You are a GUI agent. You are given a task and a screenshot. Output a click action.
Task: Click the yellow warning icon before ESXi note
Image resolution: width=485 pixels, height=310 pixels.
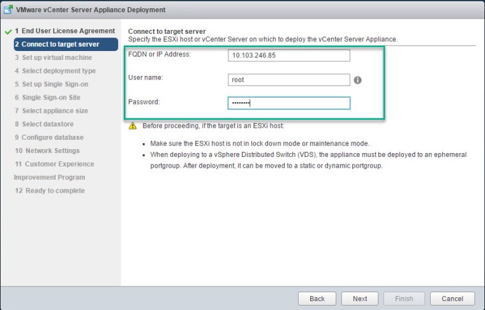point(133,126)
